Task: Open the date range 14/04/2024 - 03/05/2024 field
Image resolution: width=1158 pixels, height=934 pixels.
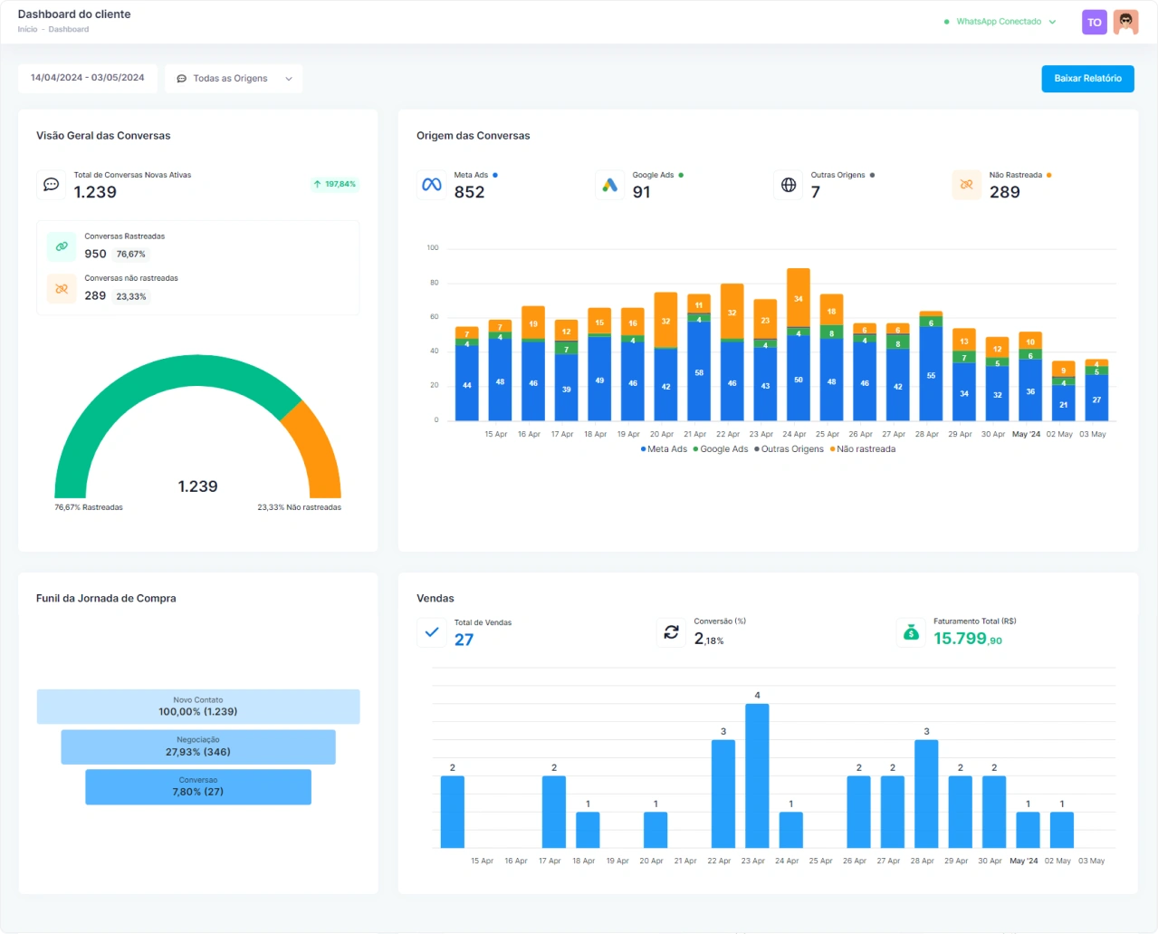Action: (88, 78)
